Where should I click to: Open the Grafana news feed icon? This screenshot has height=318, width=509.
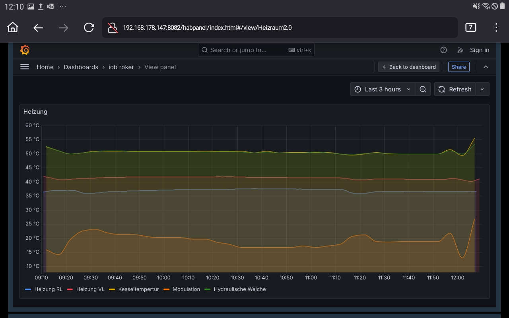(460, 50)
